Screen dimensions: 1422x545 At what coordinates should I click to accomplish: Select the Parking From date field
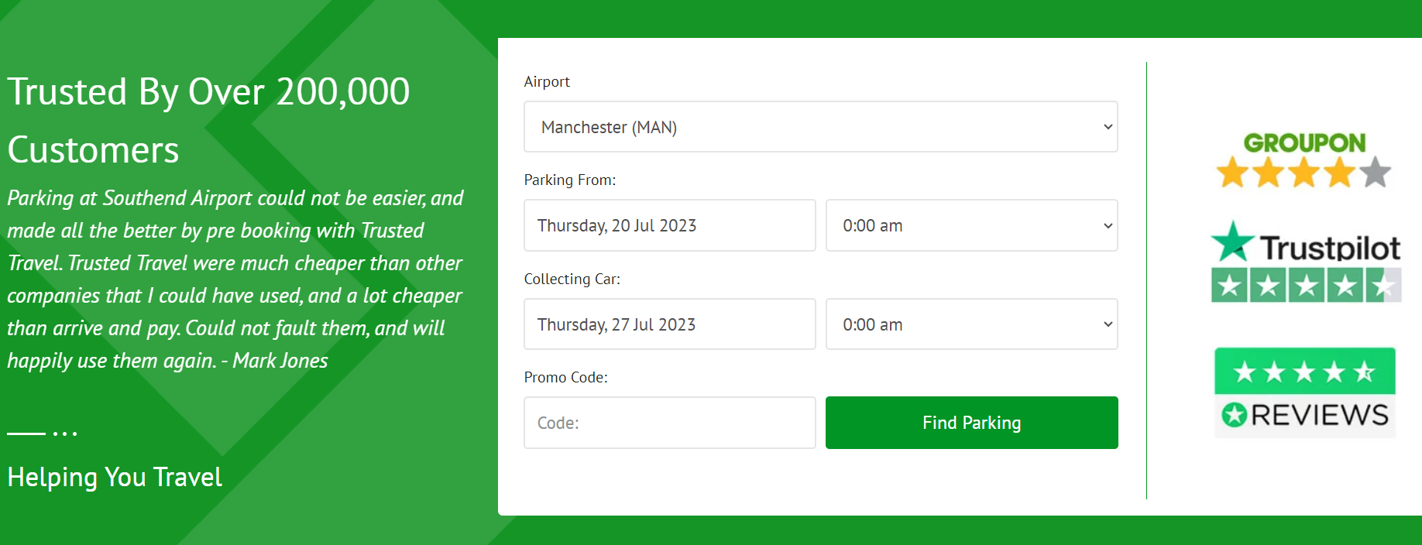pyautogui.click(x=670, y=225)
